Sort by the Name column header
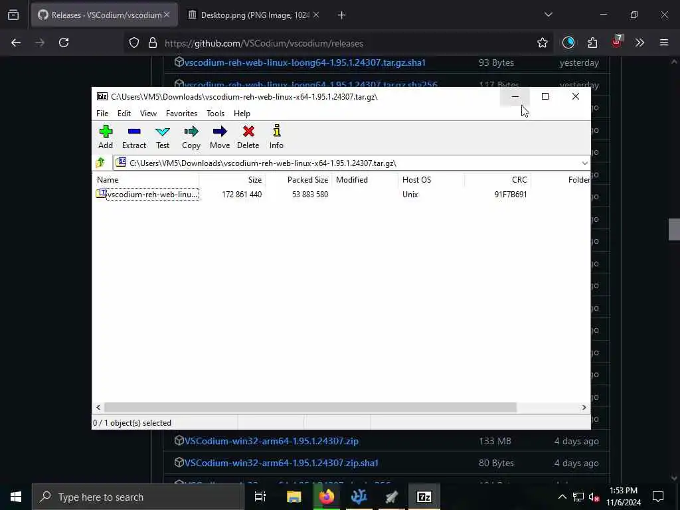Screen dimensions: 680x510 (x=147, y=179)
